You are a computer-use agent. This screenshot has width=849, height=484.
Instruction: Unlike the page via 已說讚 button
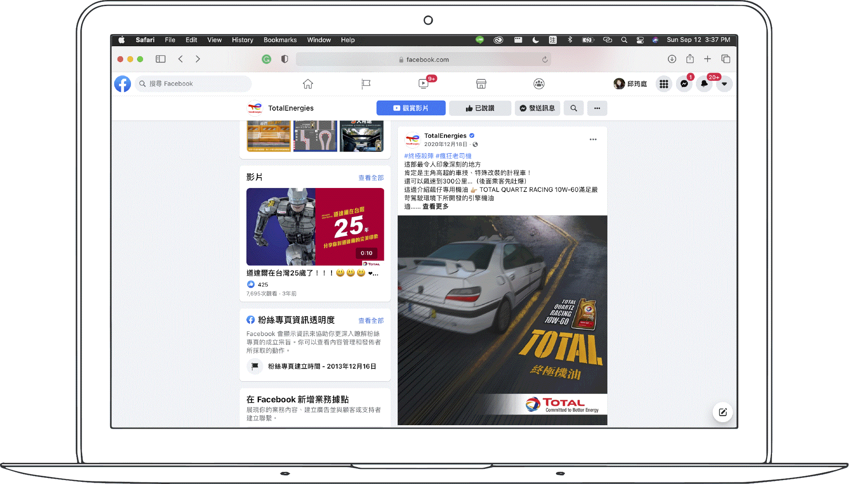tap(480, 108)
